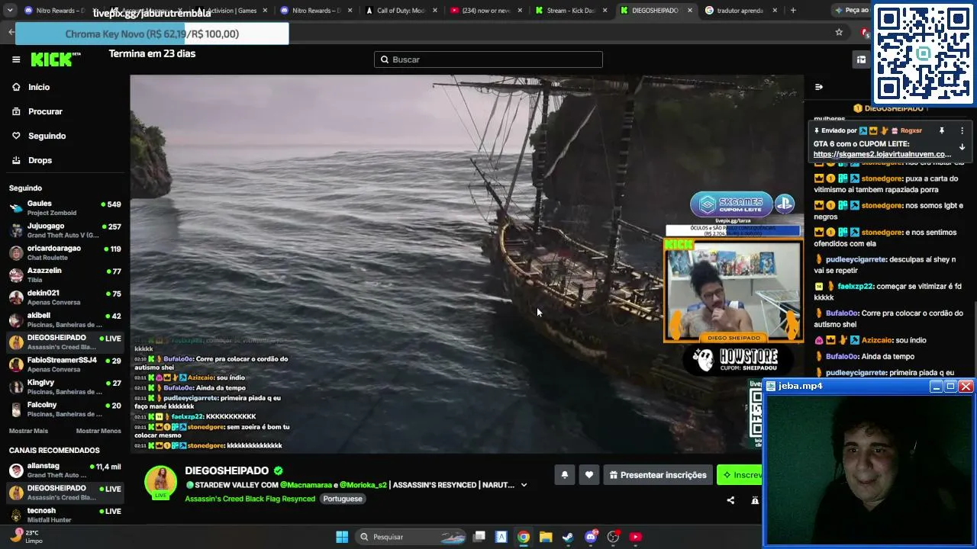The height and width of the screenshot is (549, 977).
Task: Click the DIEGOSHEIPADO streamer avatar
Action: [161, 482]
